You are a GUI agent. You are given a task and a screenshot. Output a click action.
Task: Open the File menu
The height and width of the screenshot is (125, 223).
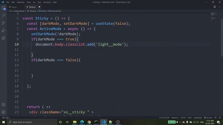pyautogui.click(x=8, y=2)
